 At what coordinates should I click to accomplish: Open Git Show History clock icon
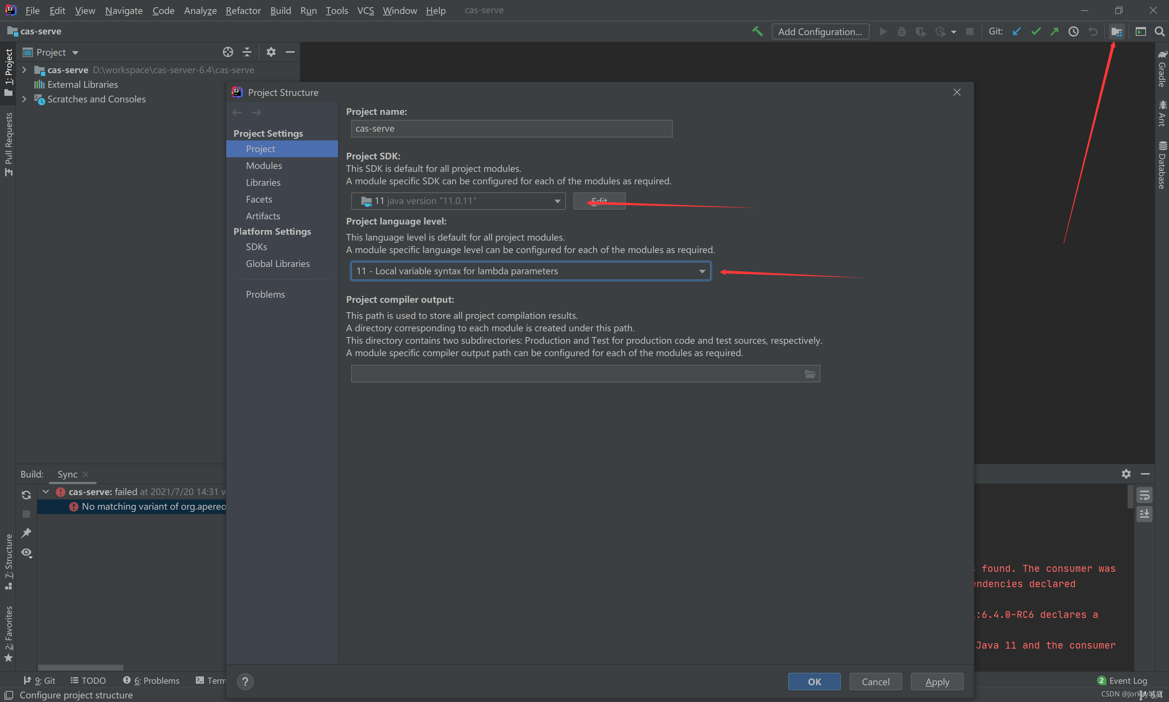point(1074,32)
